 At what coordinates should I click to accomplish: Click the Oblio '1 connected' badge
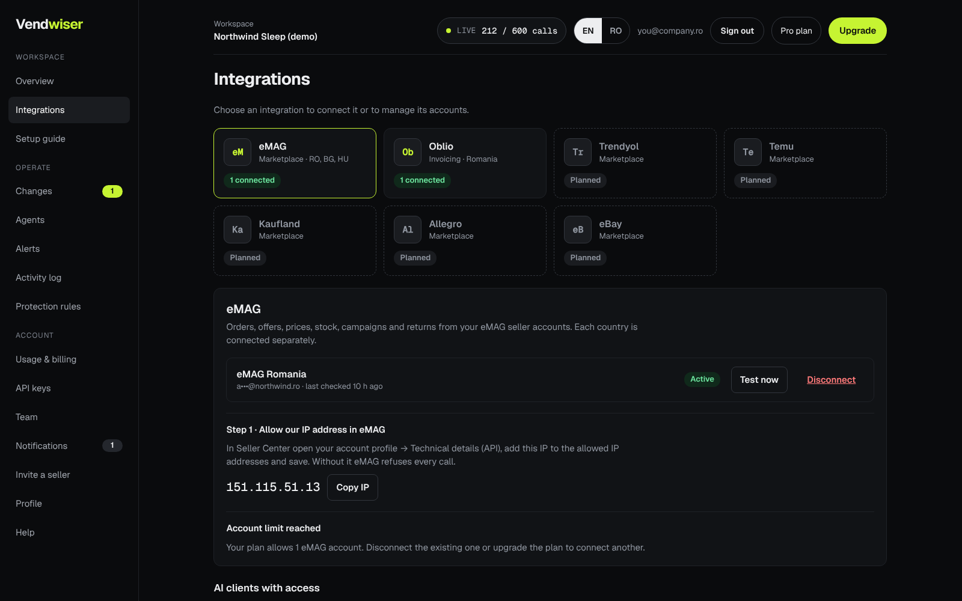[422, 180]
